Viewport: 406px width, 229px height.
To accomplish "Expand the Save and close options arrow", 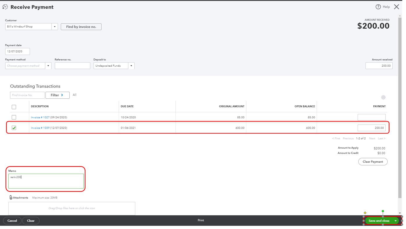I will (x=396, y=221).
